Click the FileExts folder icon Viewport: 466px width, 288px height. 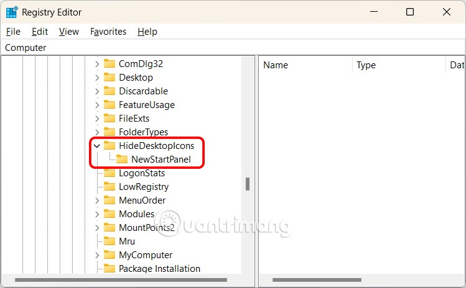[110, 119]
